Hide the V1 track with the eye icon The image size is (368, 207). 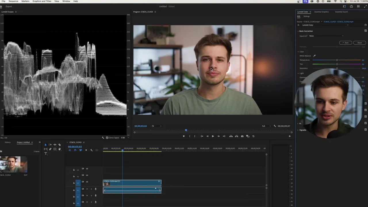click(x=87, y=182)
